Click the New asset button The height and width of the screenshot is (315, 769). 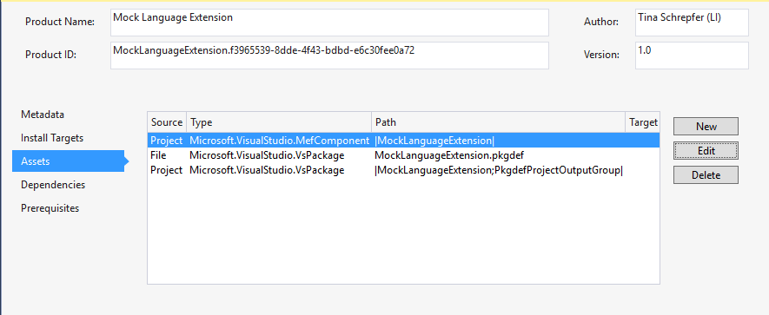coord(706,127)
